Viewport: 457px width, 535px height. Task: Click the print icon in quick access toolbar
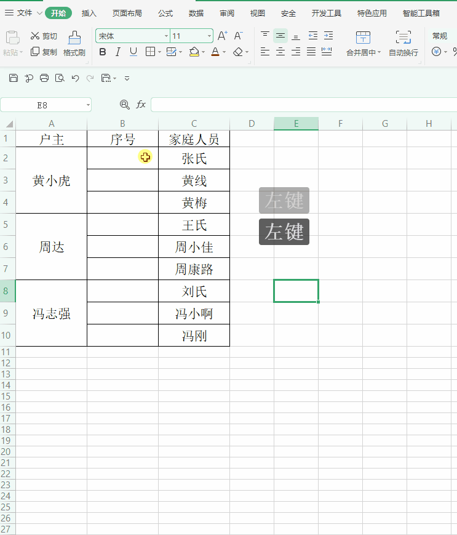tap(44, 78)
